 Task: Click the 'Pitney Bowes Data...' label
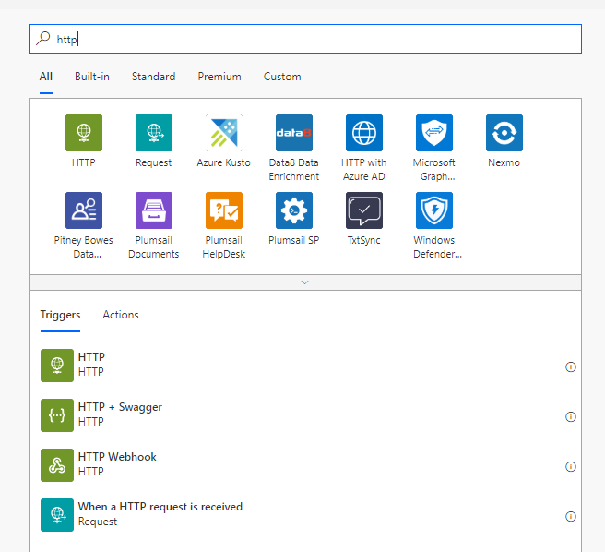[84, 247]
